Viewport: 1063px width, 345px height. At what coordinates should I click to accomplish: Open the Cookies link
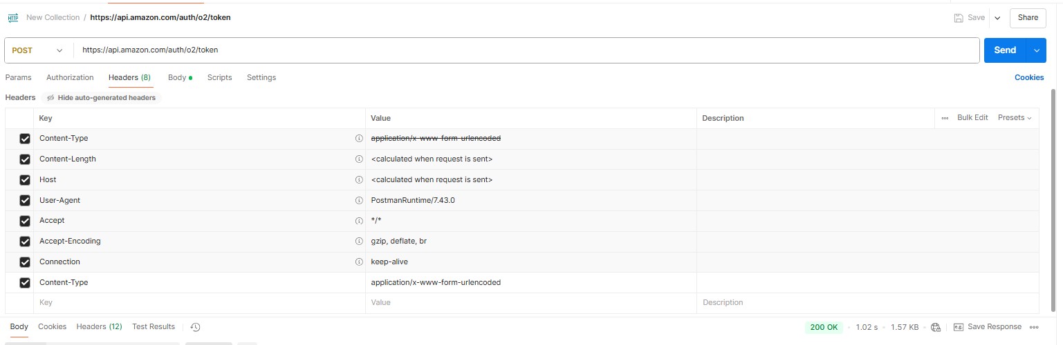1029,78
